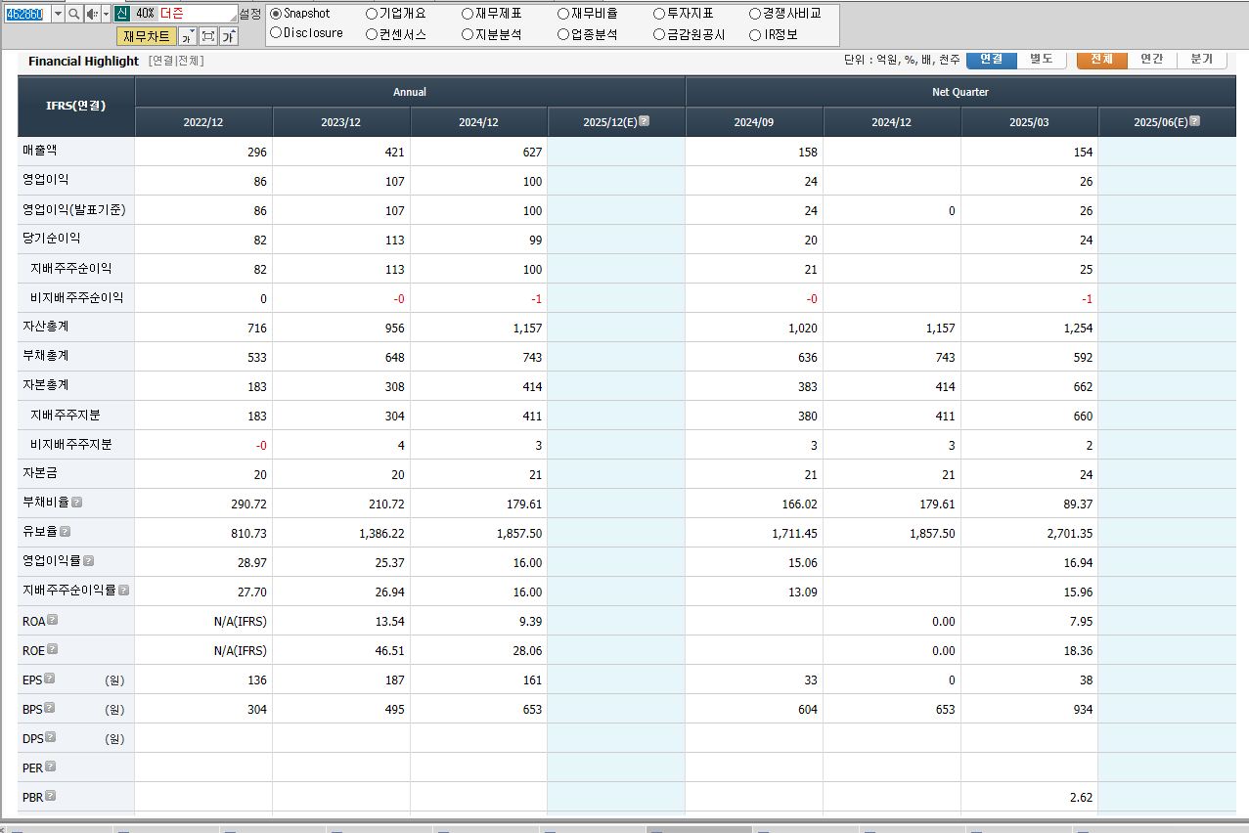Click the 당기순이익 row label
This screenshot has width=1249, height=833.
pyautogui.click(x=51, y=238)
